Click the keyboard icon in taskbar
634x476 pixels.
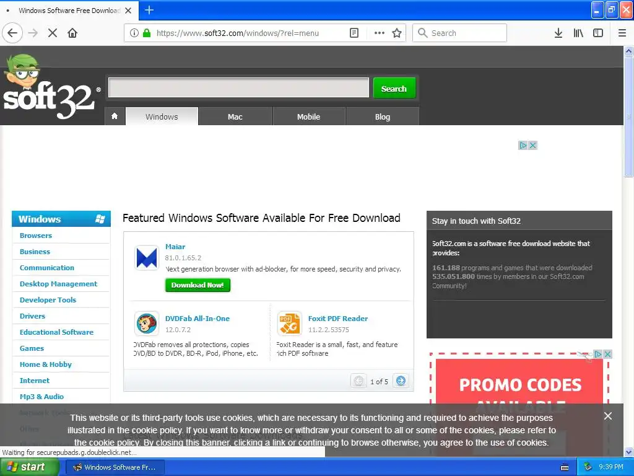tap(565, 467)
